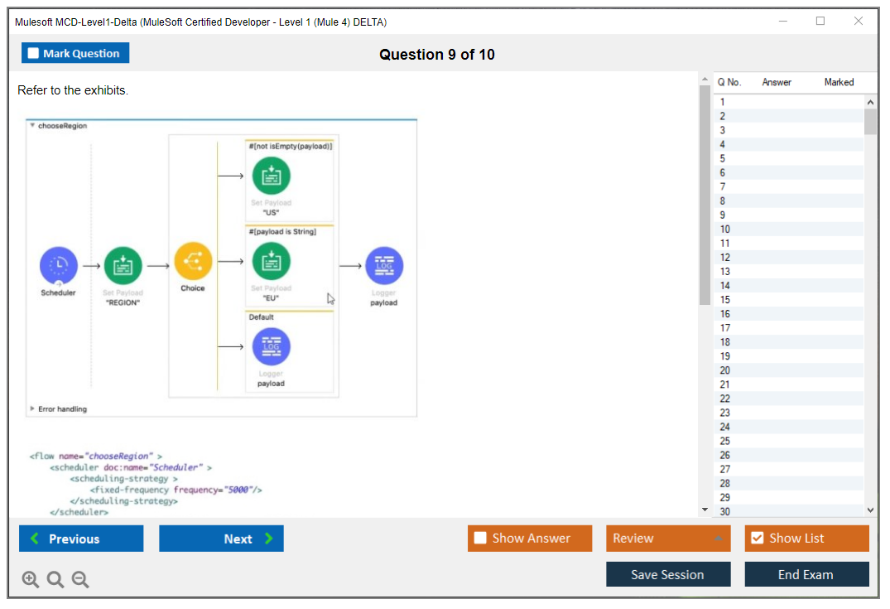Click the Set Payload "US" node icon
The width and height of the screenshot is (890, 609).
pyautogui.click(x=271, y=176)
